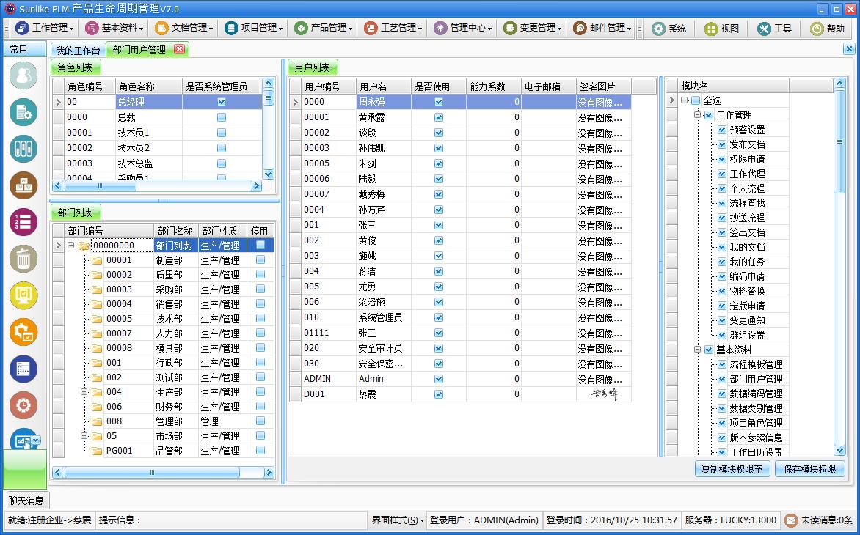860x535 pixels.
Task: Open the 帮助 help toolbar item
Action: 827,28
